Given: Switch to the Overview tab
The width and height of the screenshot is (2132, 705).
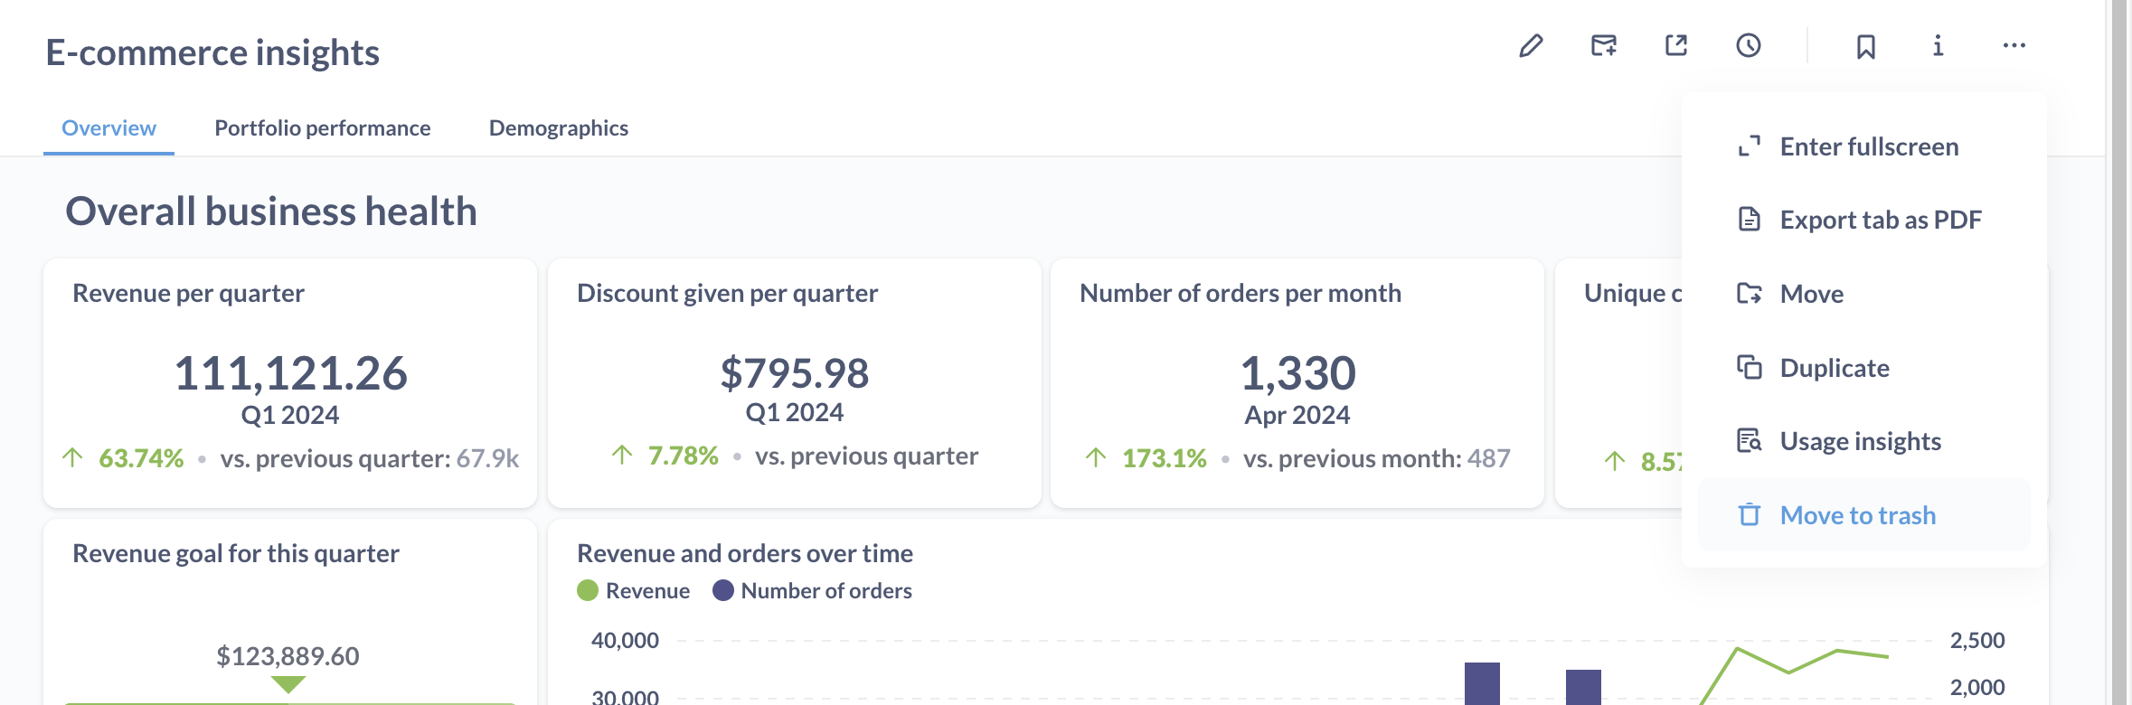Looking at the screenshot, I should click(108, 128).
